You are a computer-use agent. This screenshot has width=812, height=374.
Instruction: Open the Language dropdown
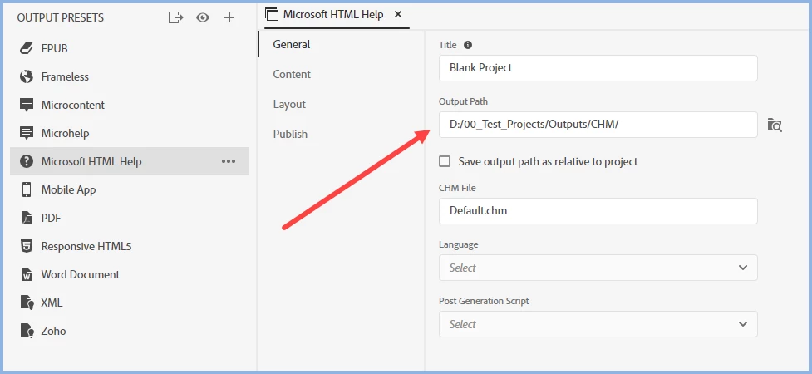tap(598, 268)
